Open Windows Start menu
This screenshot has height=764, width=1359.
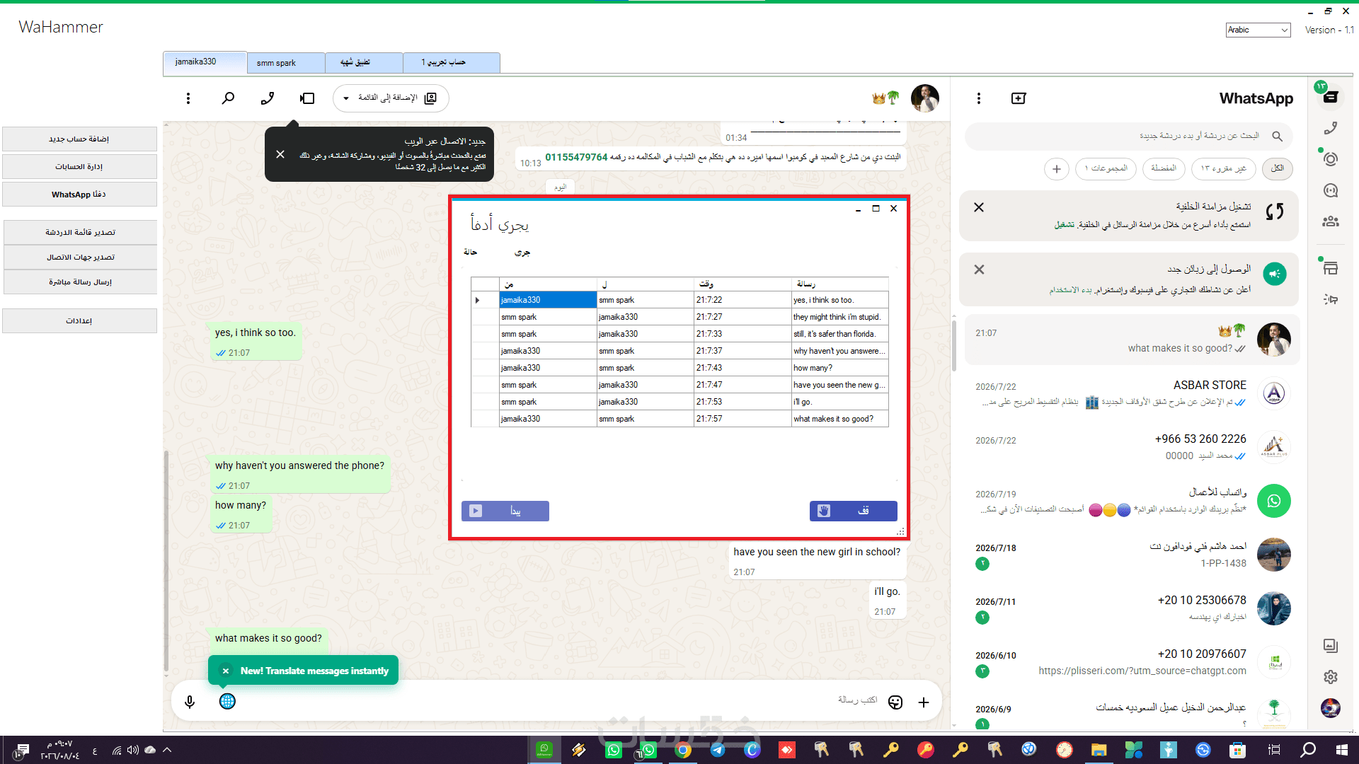click(x=1342, y=750)
